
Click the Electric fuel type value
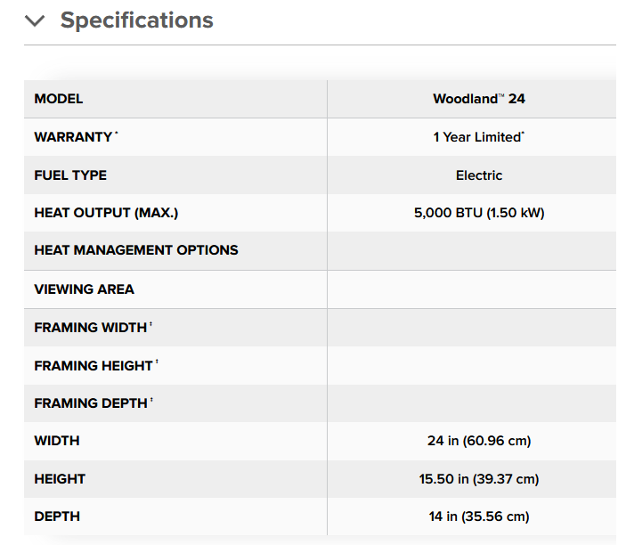(x=478, y=175)
